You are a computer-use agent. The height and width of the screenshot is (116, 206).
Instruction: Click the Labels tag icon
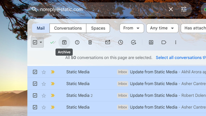[x=164, y=42]
